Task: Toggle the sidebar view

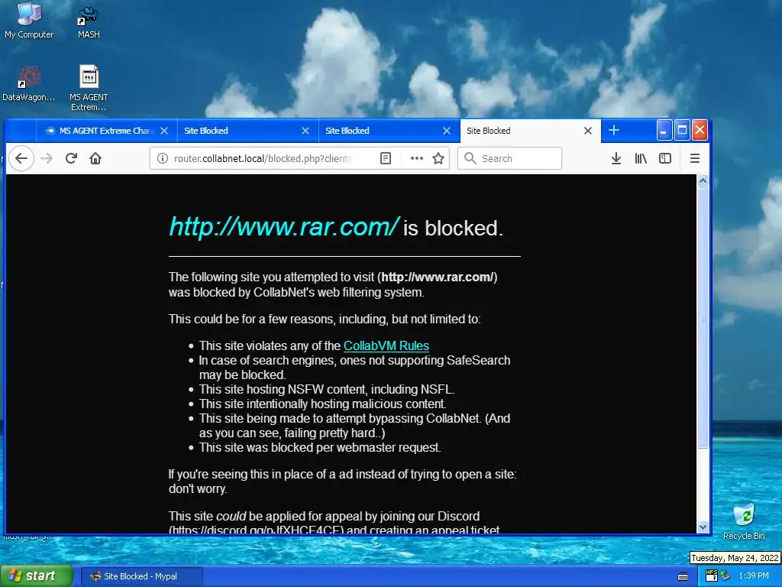Action: point(665,158)
